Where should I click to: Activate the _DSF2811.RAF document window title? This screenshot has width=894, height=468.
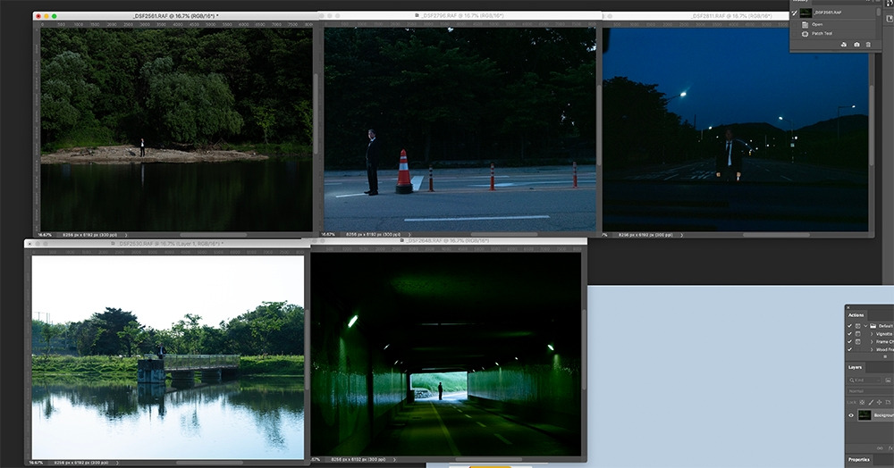pos(733,16)
